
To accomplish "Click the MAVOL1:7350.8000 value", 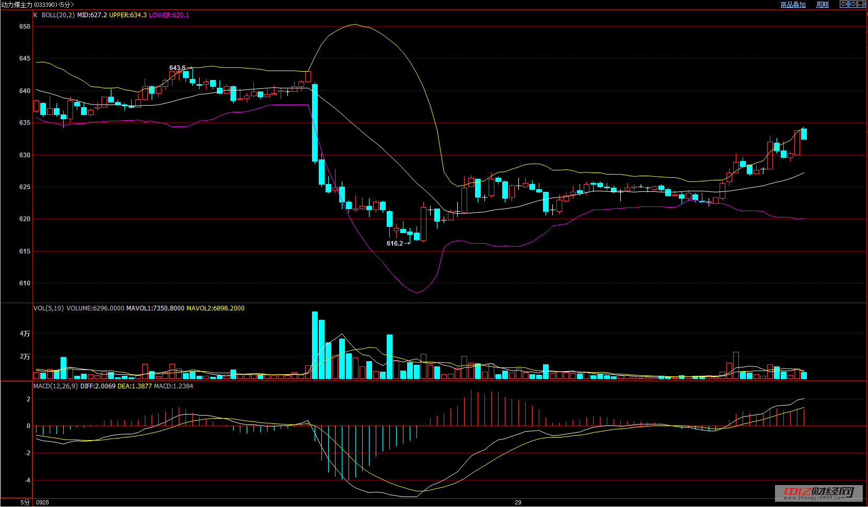I will pyautogui.click(x=155, y=308).
